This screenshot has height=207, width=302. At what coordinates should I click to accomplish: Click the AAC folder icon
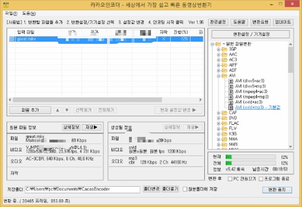225,55
